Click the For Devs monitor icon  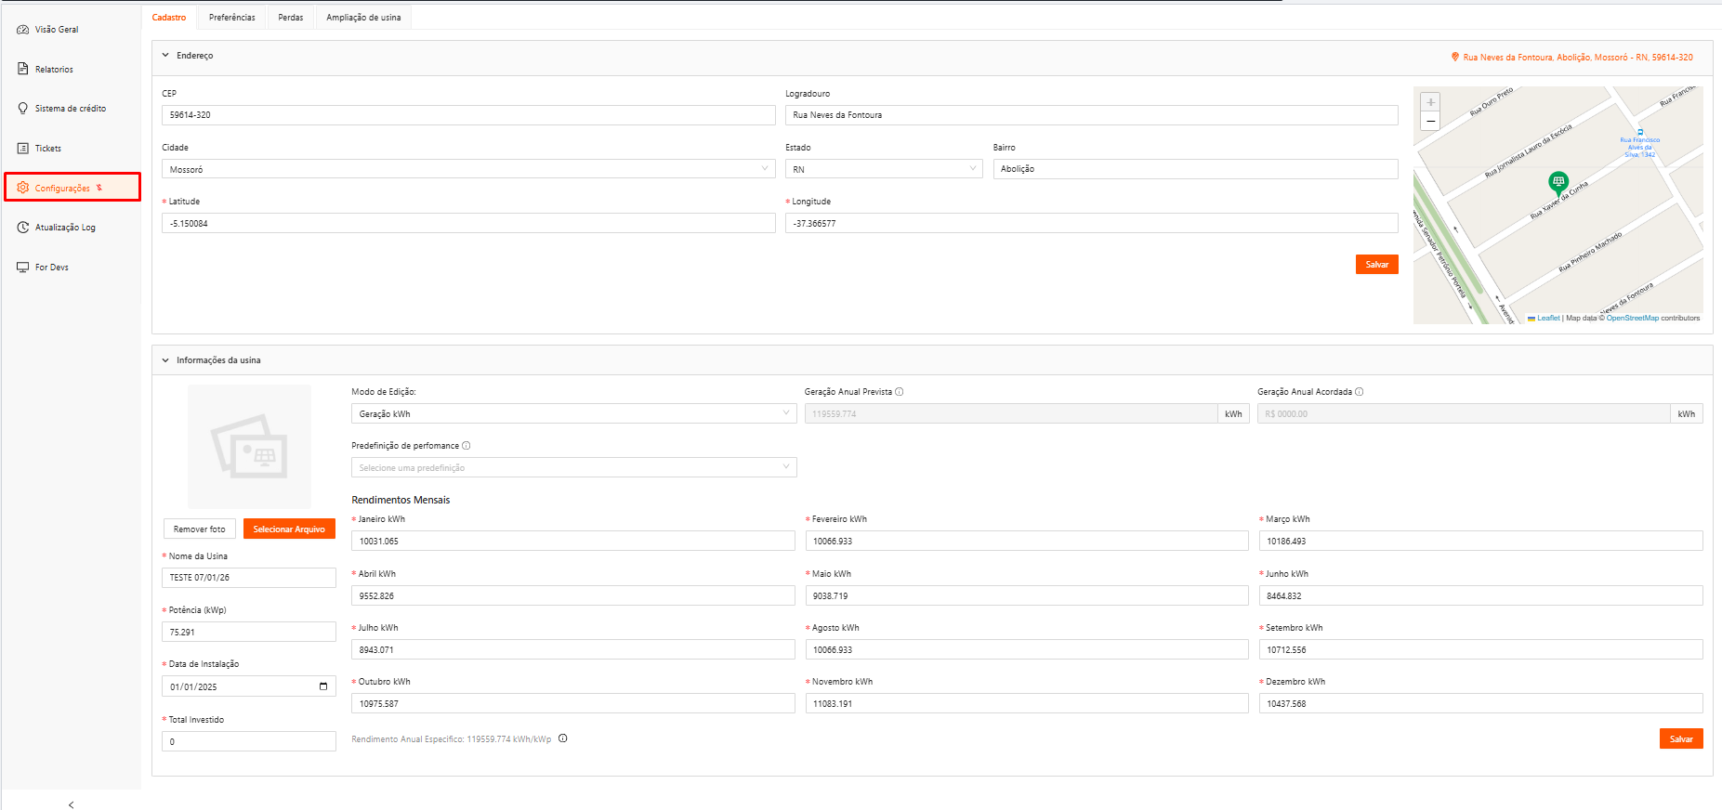(x=23, y=268)
